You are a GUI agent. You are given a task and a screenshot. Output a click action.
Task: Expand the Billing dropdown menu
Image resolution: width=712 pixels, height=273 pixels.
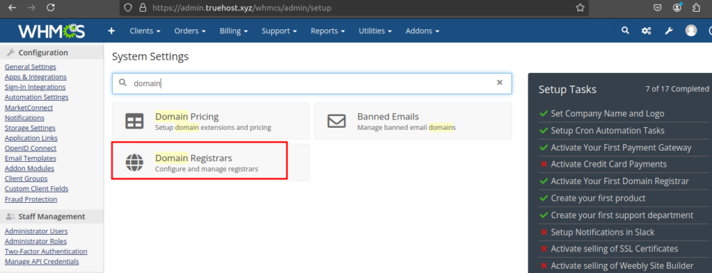point(234,31)
